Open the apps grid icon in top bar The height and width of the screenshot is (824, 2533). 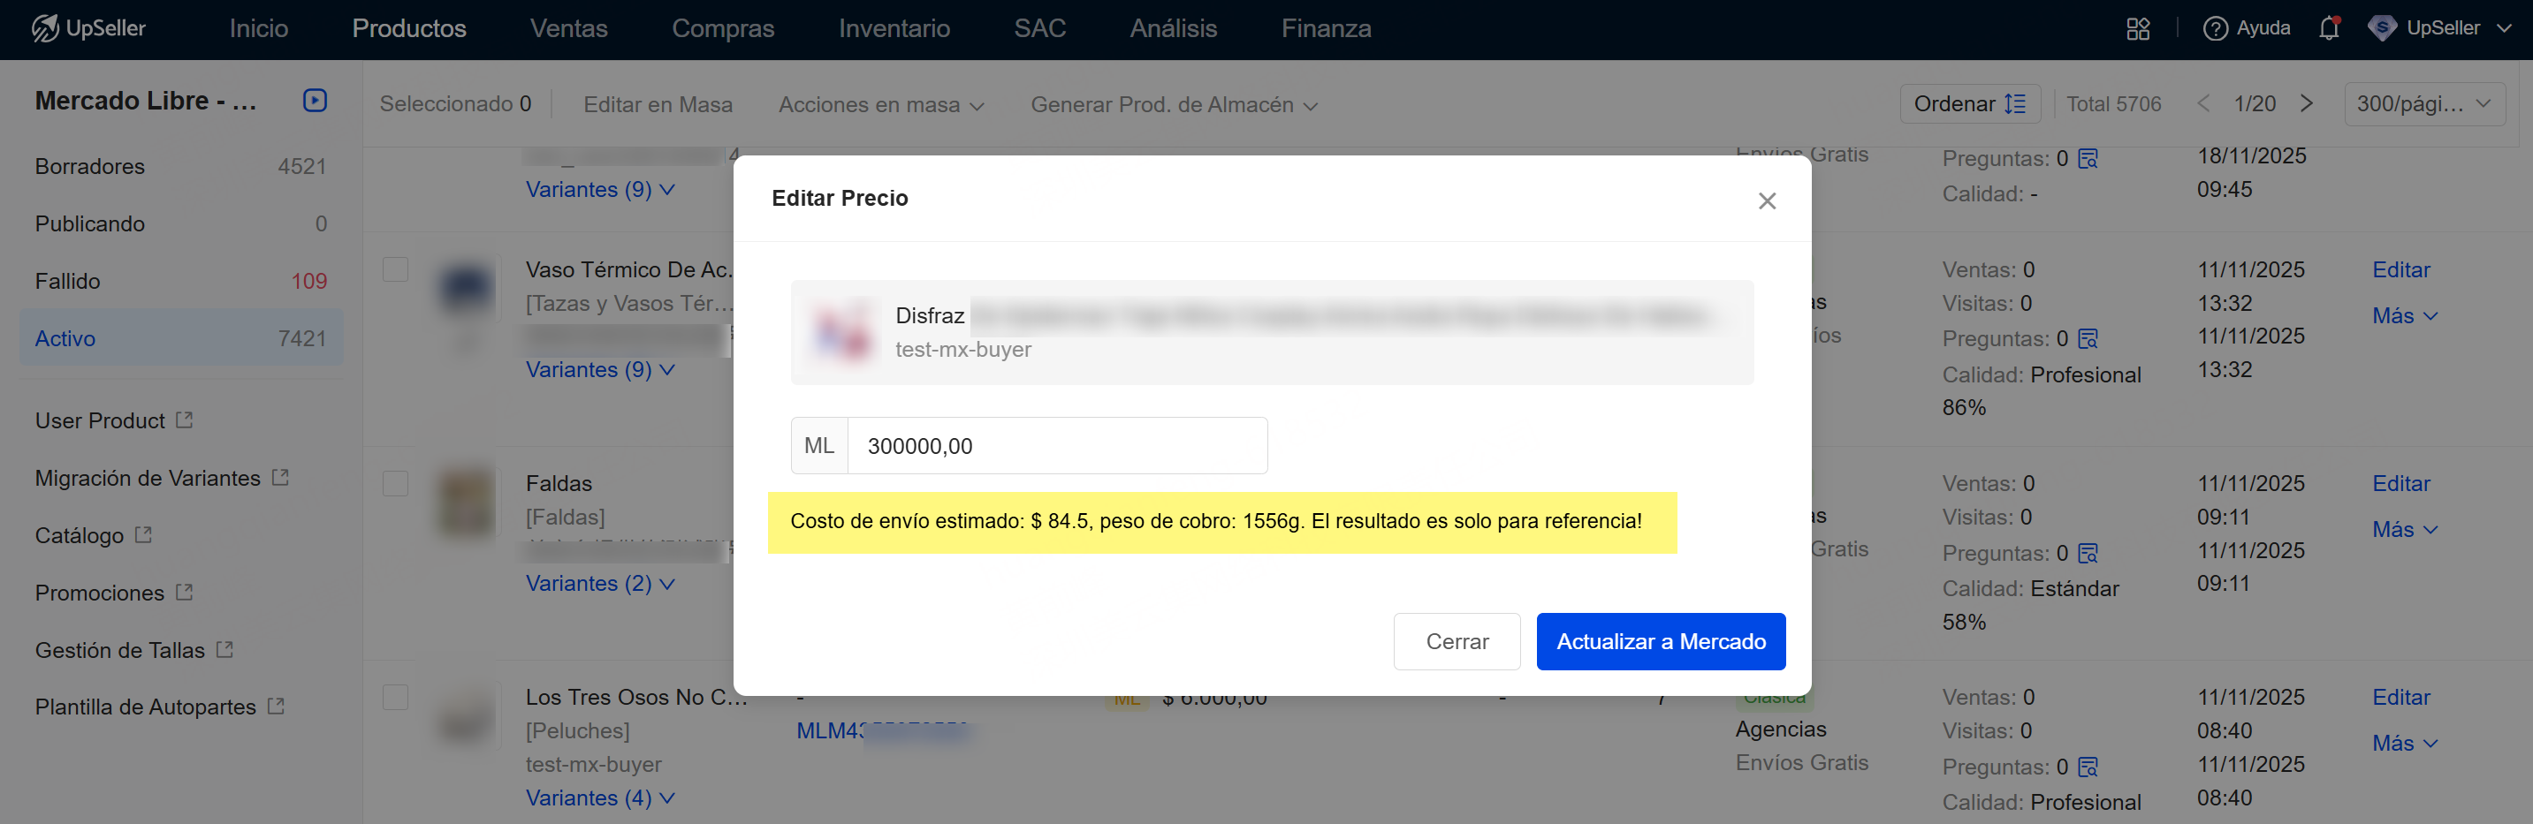[x=2139, y=28]
